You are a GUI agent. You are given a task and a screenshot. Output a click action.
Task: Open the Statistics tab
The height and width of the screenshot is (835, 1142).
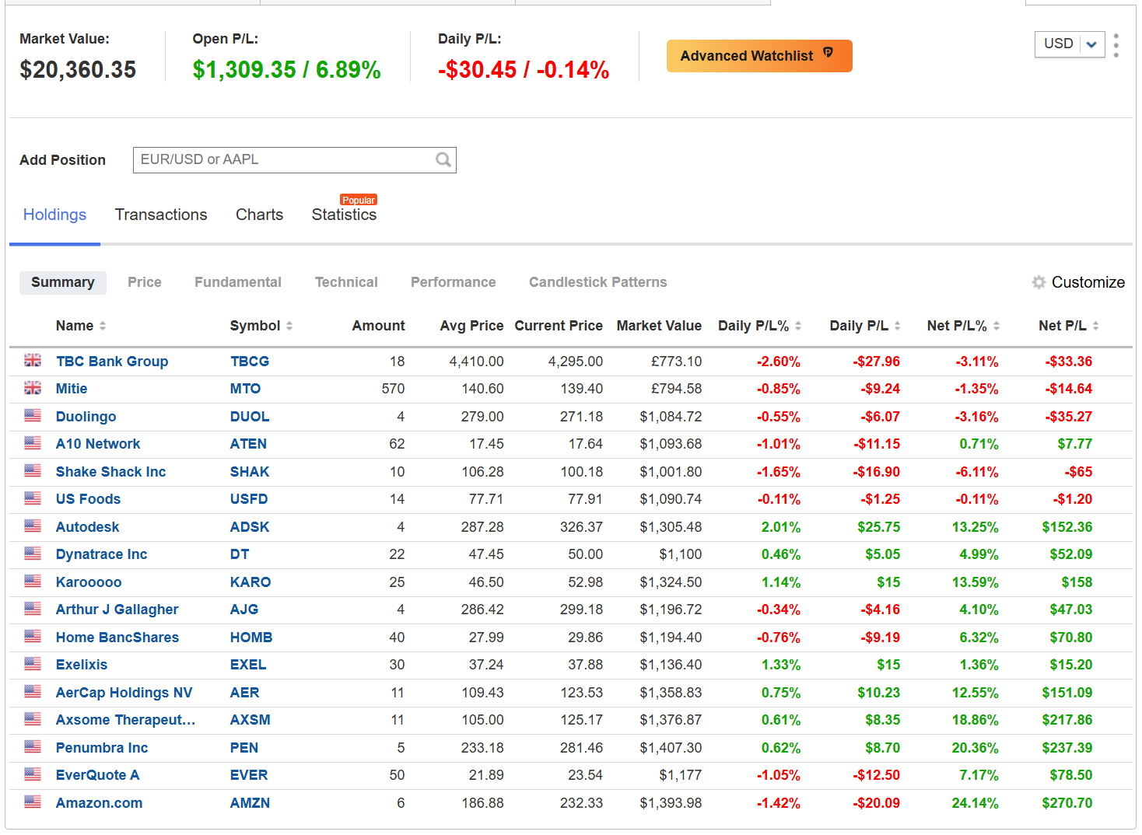point(344,215)
